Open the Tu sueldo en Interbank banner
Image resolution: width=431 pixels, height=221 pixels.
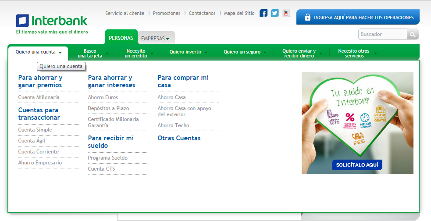coord(357,123)
